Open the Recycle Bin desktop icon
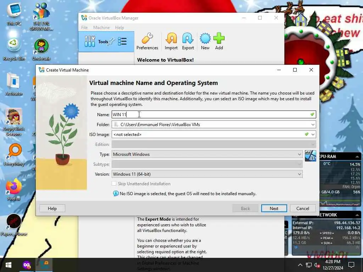The height and width of the screenshot is (272, 363). 14,49
